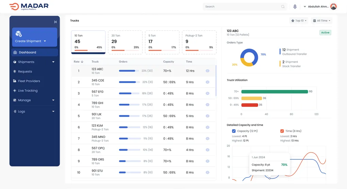Toggle the Capacity (12 Pt) checkbox
The height and width of the screenshot is (189, 347).
(x=234, y=131)
